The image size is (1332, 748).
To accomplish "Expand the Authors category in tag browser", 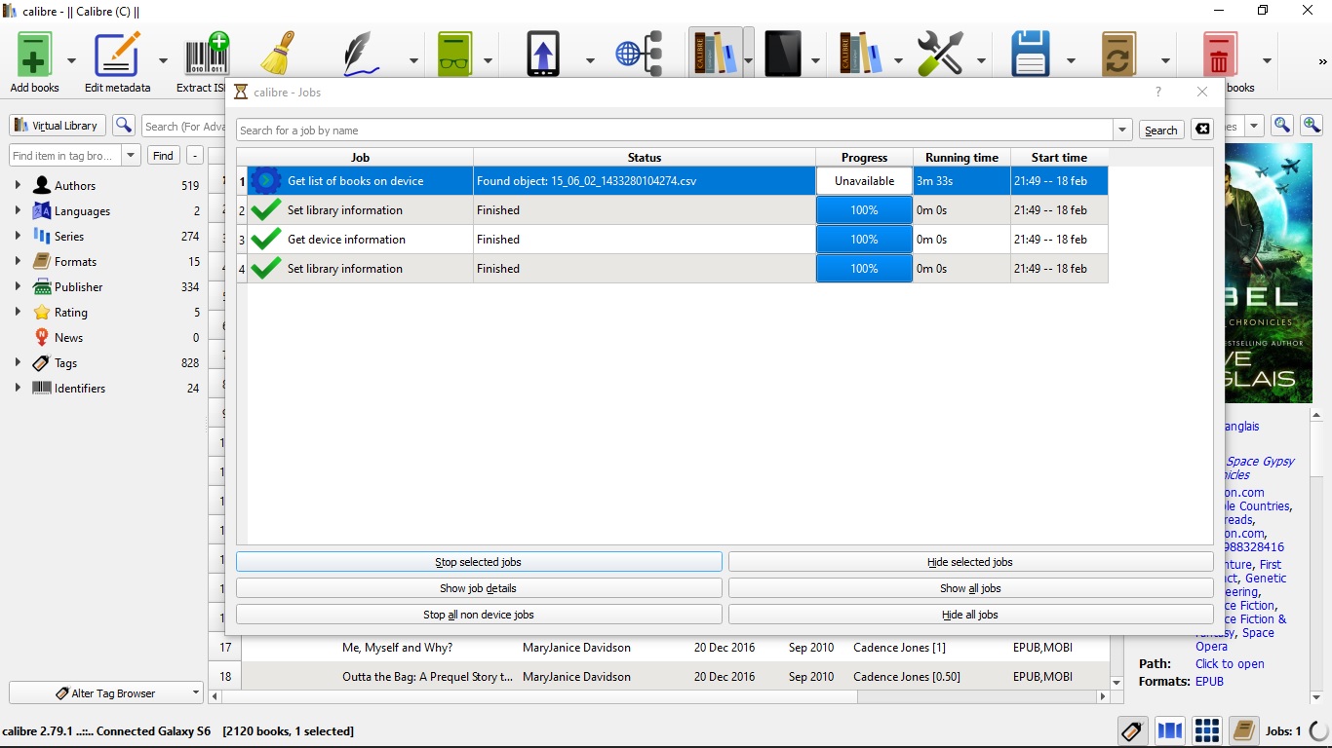I will click(18, 185).
